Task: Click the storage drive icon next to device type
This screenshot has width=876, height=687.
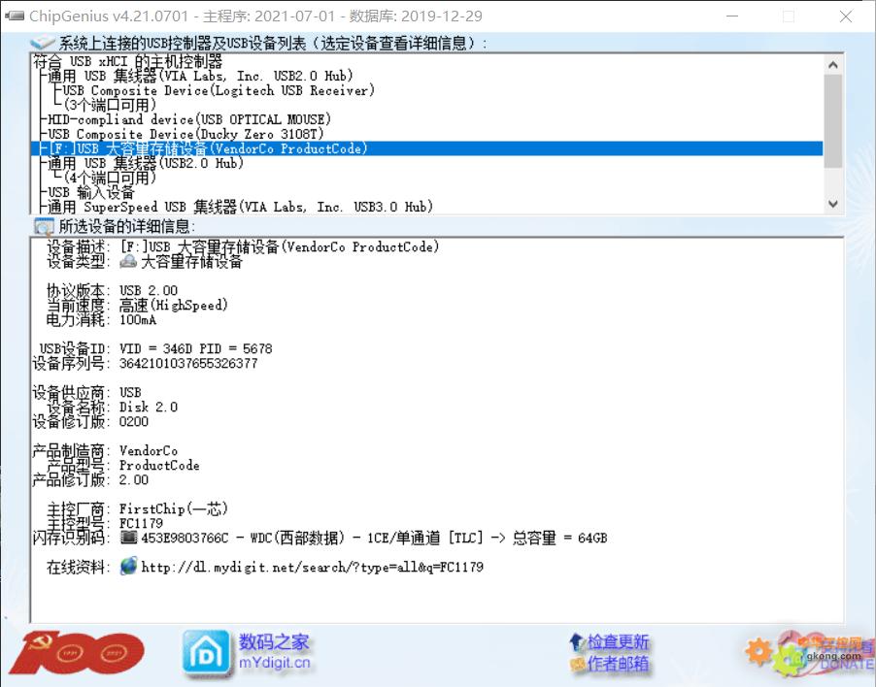Action: (128, 261)
